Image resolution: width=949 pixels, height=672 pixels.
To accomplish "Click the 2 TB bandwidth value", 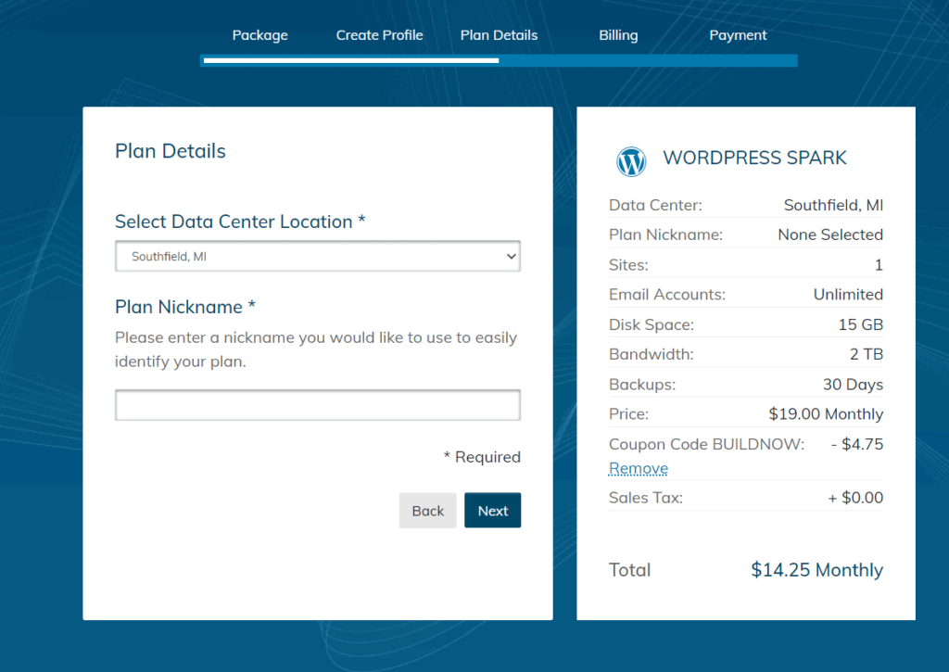I will (x=867, y=354).
